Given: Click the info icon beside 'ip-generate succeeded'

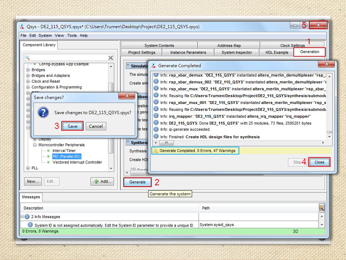Looking at the screenshot, I should [156, 129].
